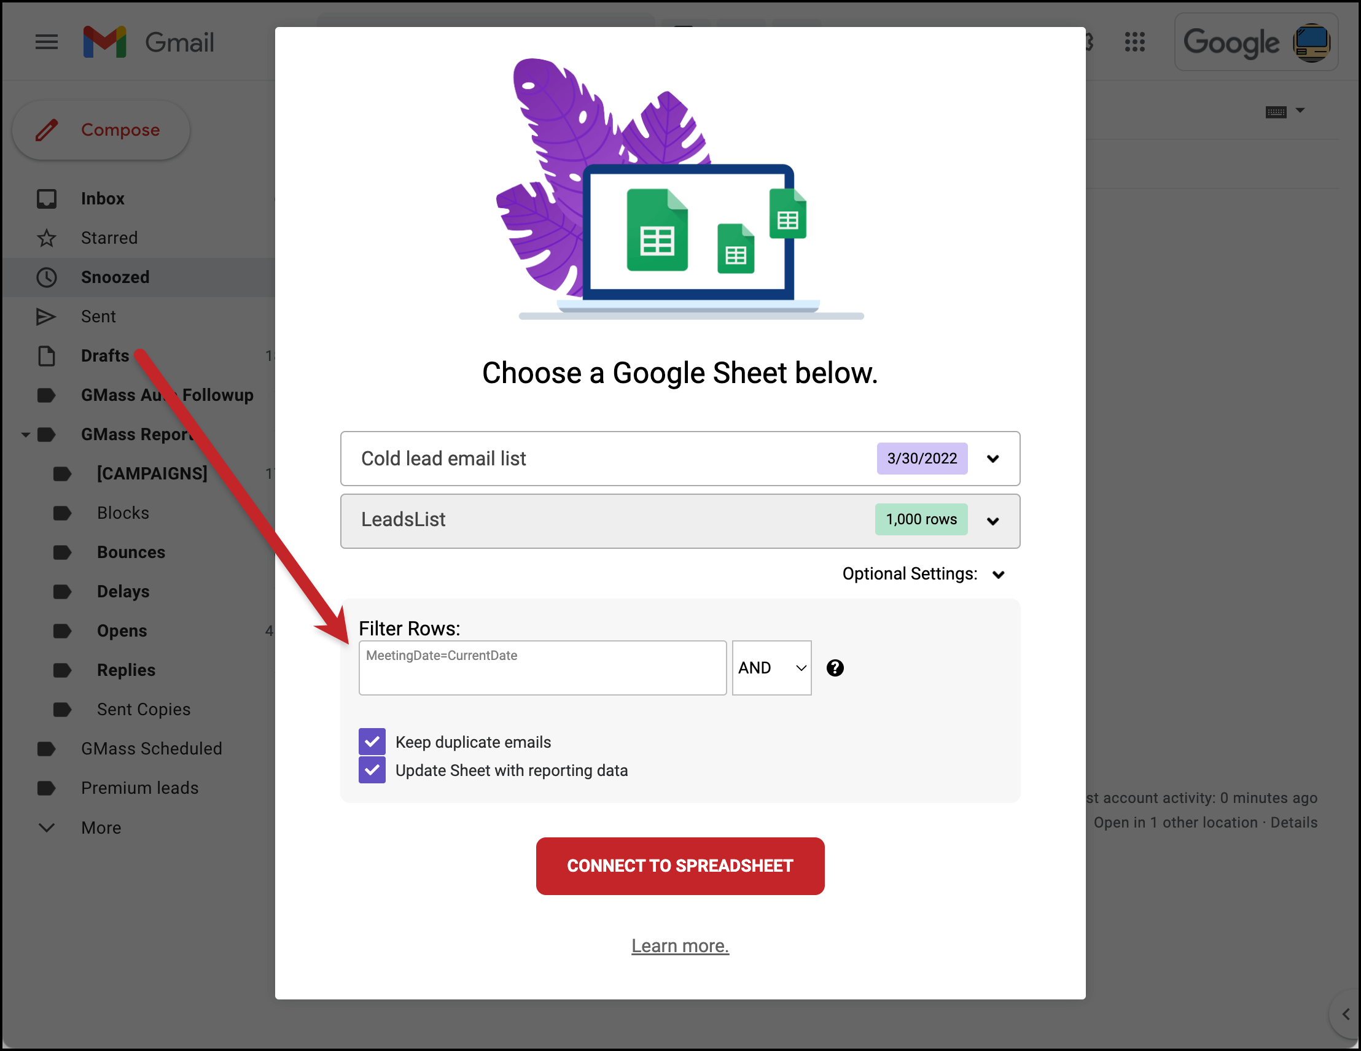Screen dimensions: 1361x1051
Task: Click the Filter Rows help question-mark icon
Action: [x=835, y=668]
